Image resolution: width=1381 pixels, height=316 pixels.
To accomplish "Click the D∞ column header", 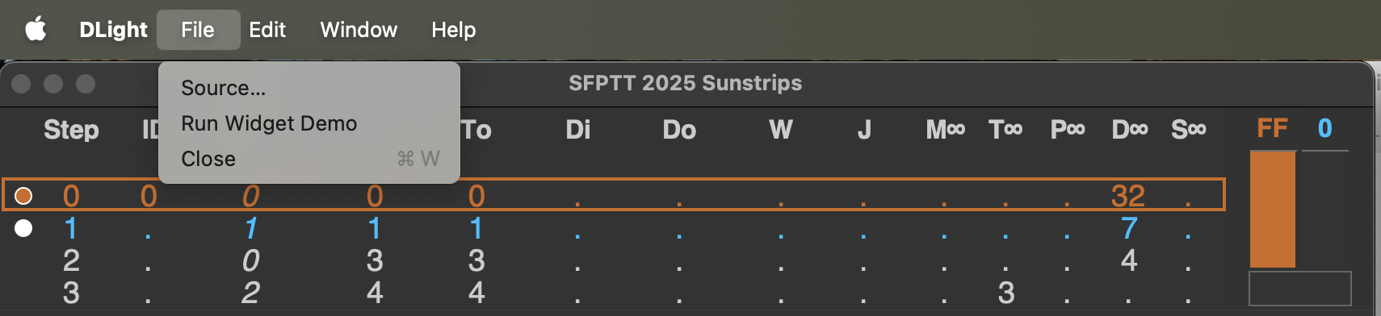I will click(1129, 129).
